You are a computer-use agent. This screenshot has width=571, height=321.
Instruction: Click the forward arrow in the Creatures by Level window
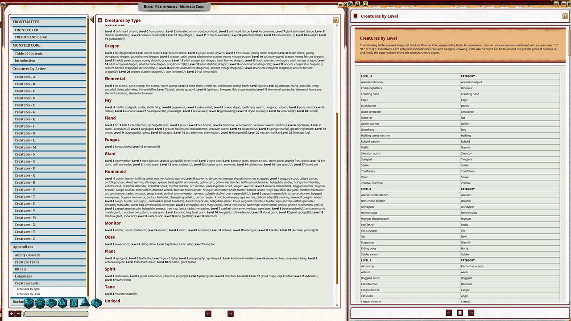(471, 313)
